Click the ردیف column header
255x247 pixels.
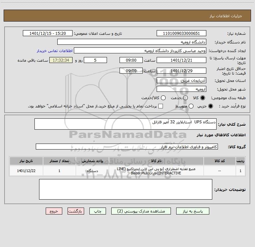240,161
